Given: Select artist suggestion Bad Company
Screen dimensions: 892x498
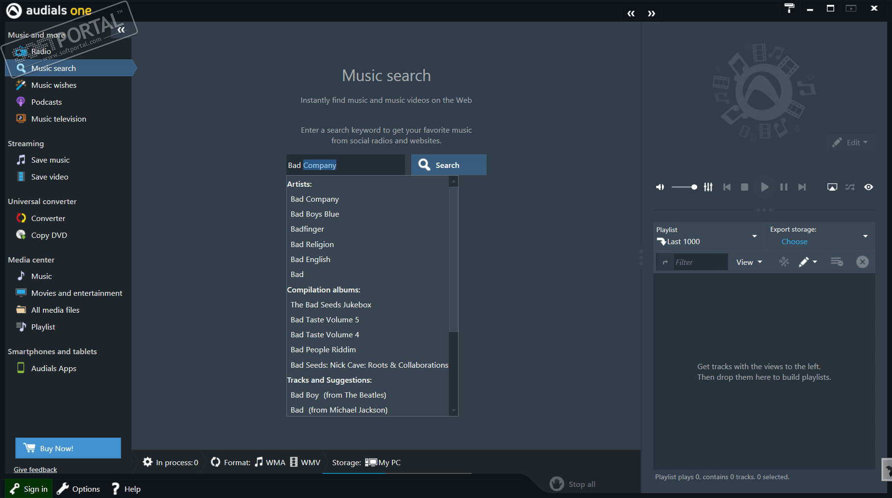Looking at the screenshot, I should click(x=314, y=199).
